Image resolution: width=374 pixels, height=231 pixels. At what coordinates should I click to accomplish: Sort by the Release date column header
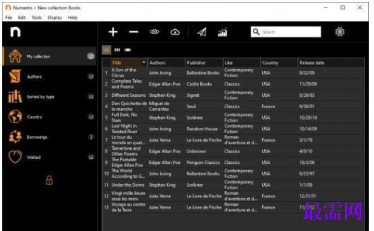pos(312,63)
